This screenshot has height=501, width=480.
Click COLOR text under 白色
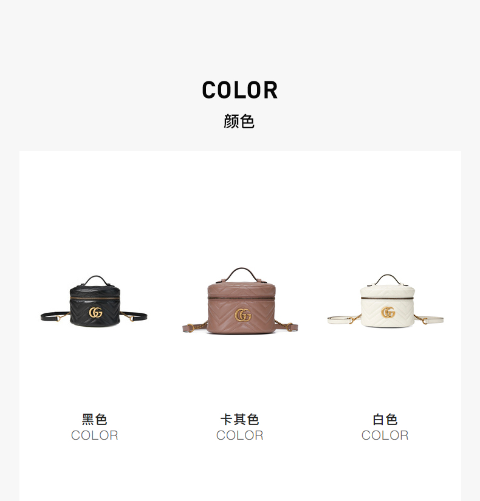pyautogui.click(x=385, y=435)
